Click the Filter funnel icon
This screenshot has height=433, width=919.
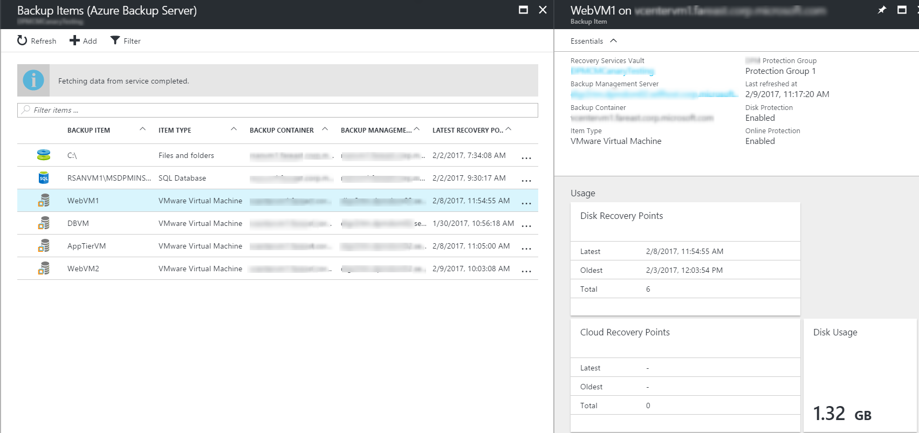(x=115, y=40)
